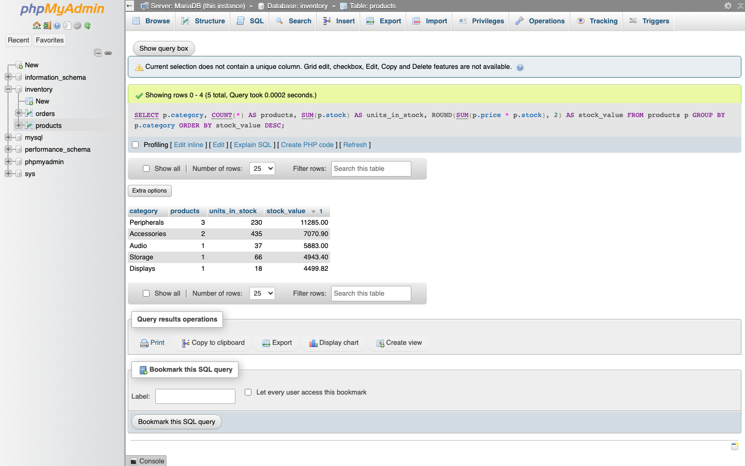The image size is (745, 466).
Task: Click the bookmark Label text field
Action: pyautogui.click(x=195, y=397)
